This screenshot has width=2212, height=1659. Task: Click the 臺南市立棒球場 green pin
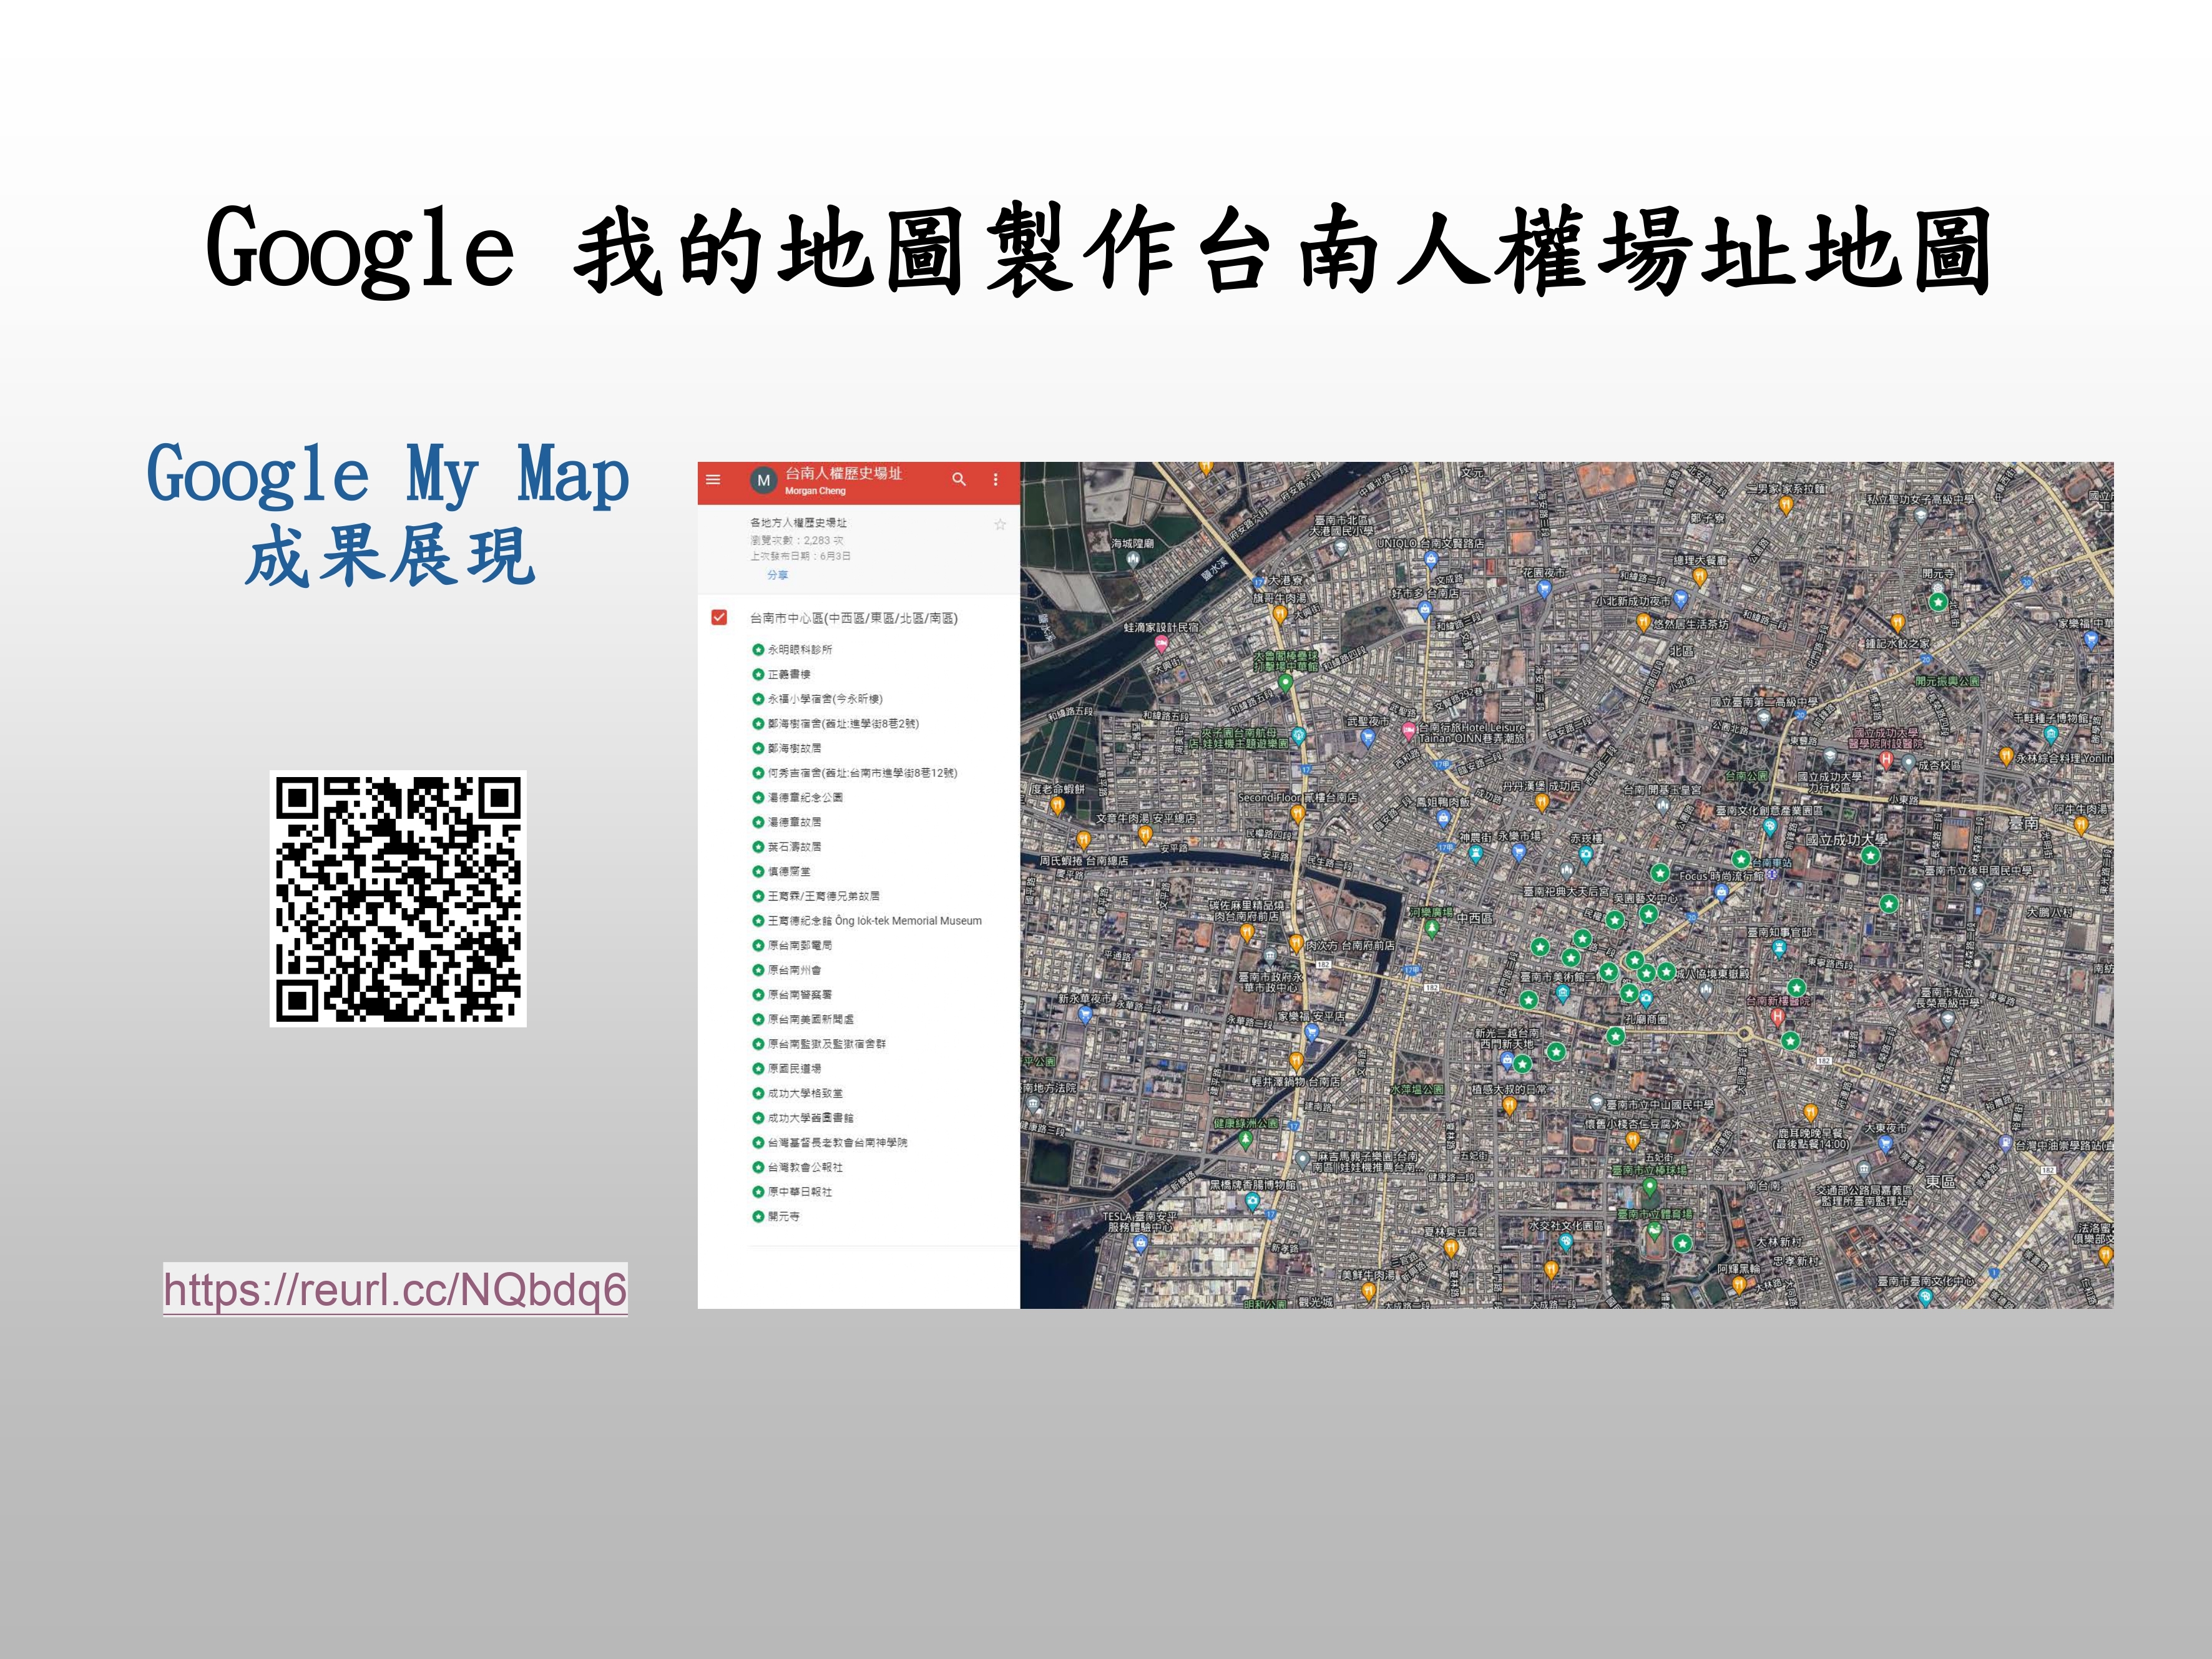(1650, 1187)
